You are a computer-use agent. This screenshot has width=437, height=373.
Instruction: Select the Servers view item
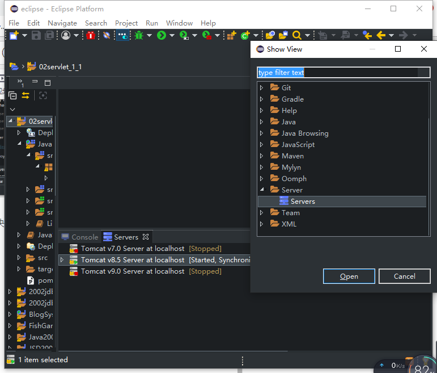[x=342, y=202]
